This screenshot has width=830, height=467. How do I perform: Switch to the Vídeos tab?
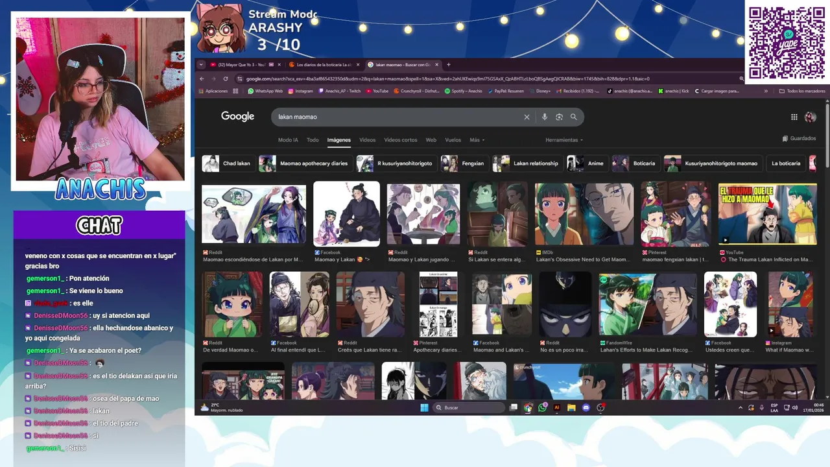click(367, 140)
